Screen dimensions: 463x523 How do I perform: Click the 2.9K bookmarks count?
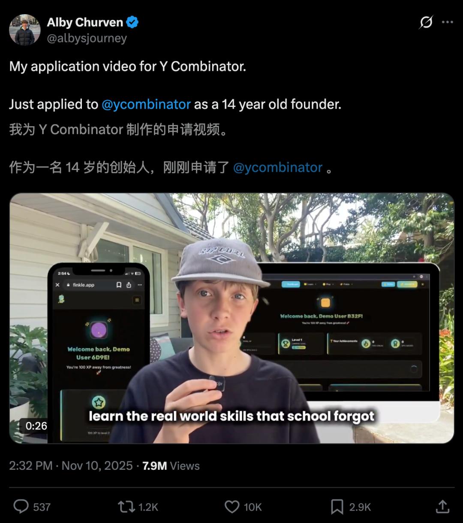point(360,507)
